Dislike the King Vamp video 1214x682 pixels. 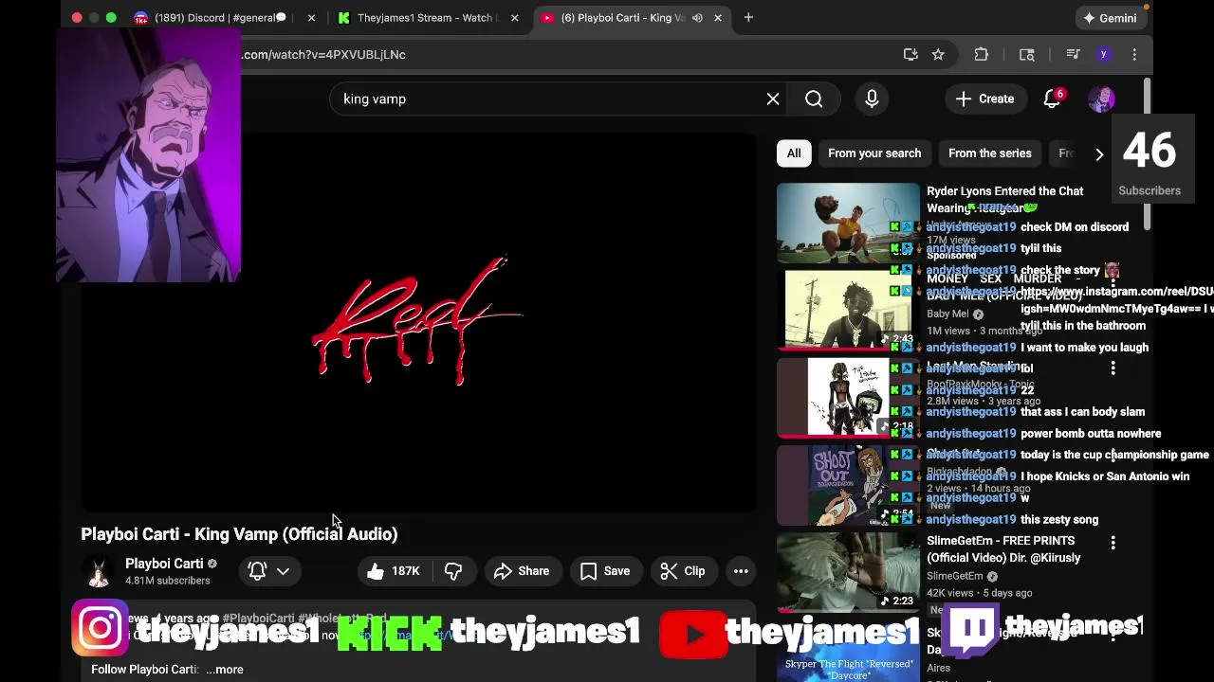tap(453, 570)
